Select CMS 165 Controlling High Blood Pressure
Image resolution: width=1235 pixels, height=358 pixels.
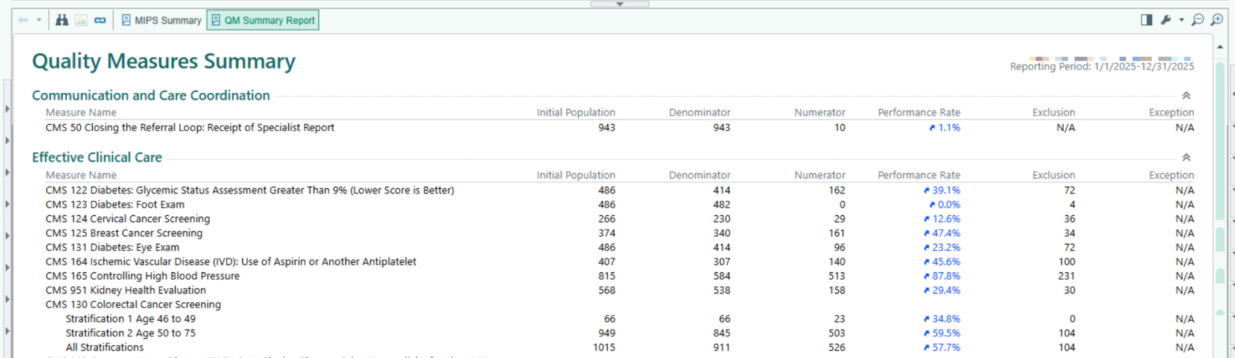point(142,276)
